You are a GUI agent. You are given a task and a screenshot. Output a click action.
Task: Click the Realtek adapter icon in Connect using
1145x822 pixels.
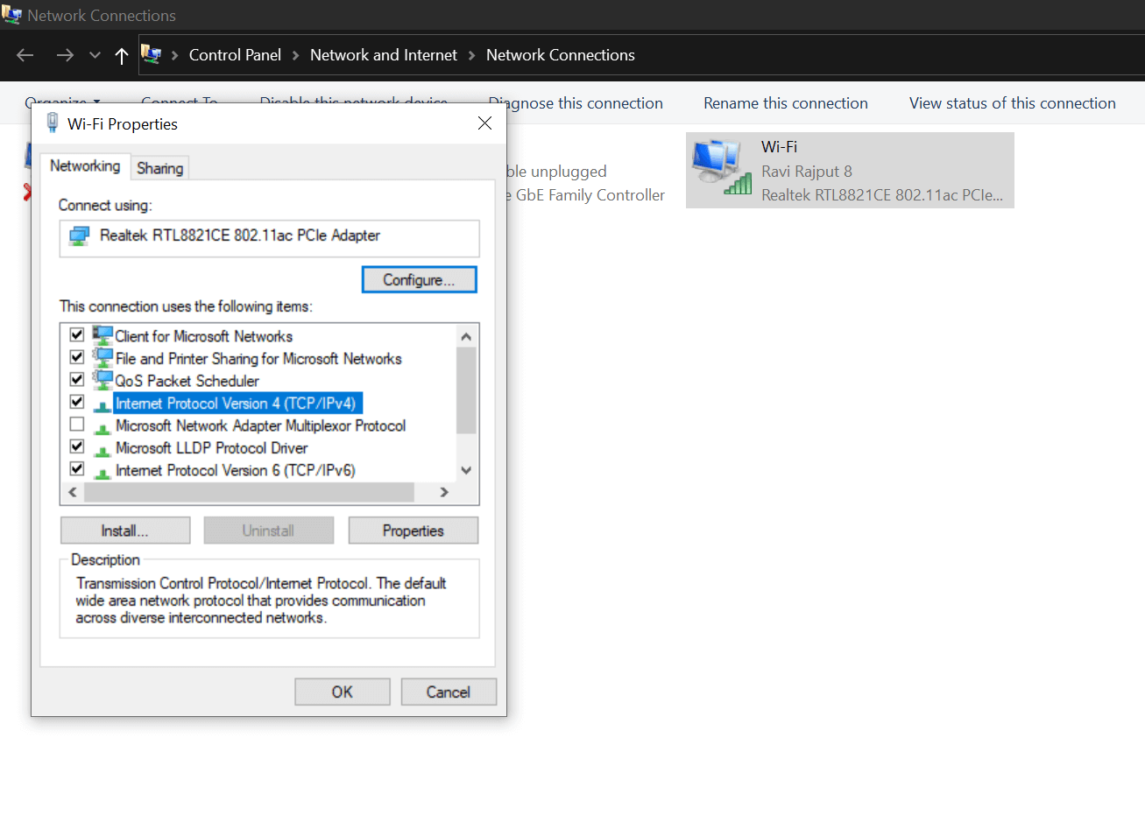[x=80, y=236]
